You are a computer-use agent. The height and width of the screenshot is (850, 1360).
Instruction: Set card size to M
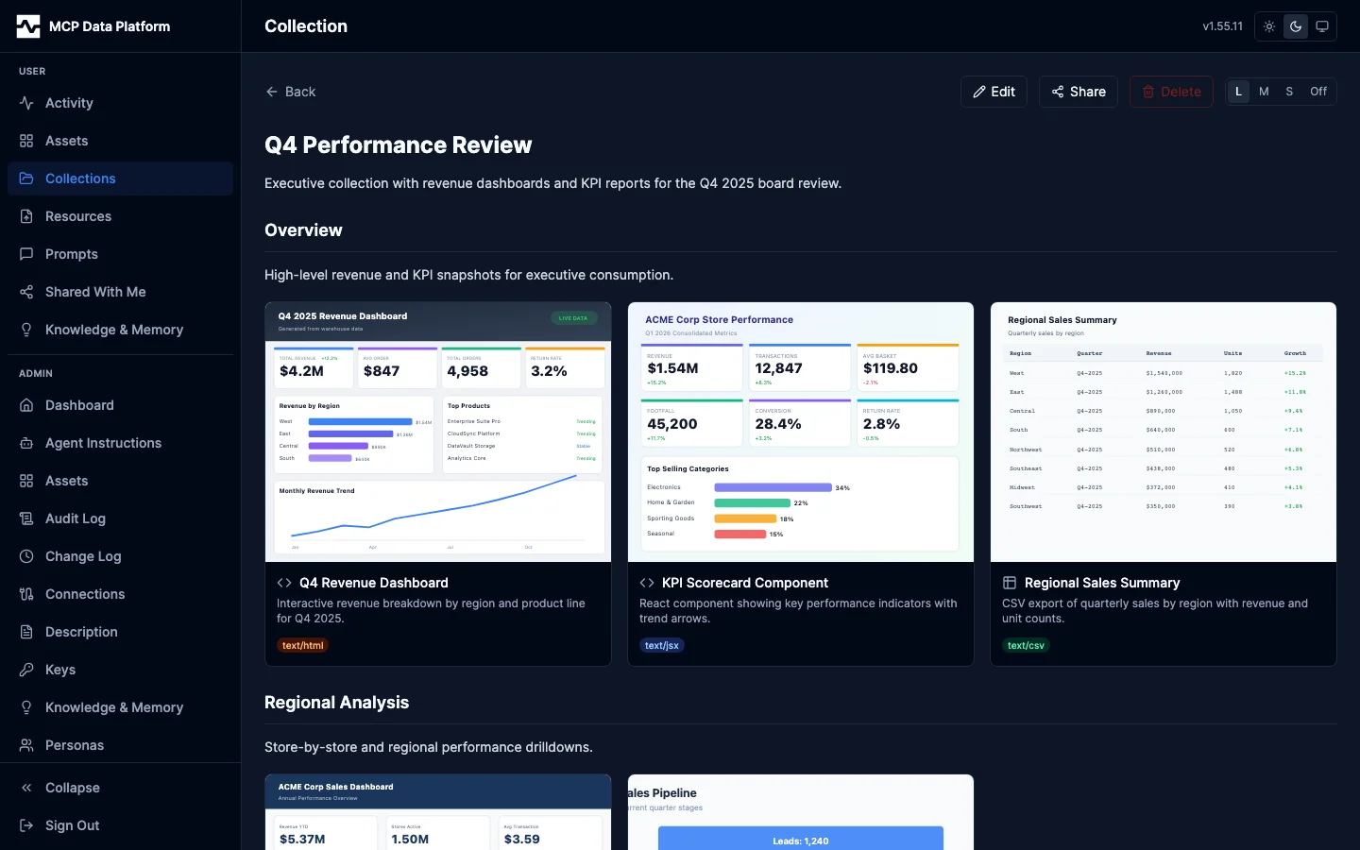click(1265, 92)
